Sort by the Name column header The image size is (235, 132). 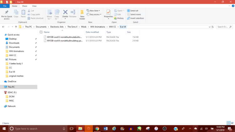pyautogui.click(x=47, y=32)
